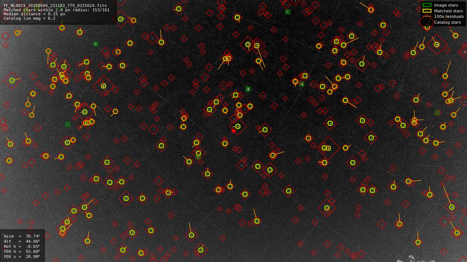Click the yellow Matched stars legend box
Screen dimensions: 467x262
coord(427,11)
